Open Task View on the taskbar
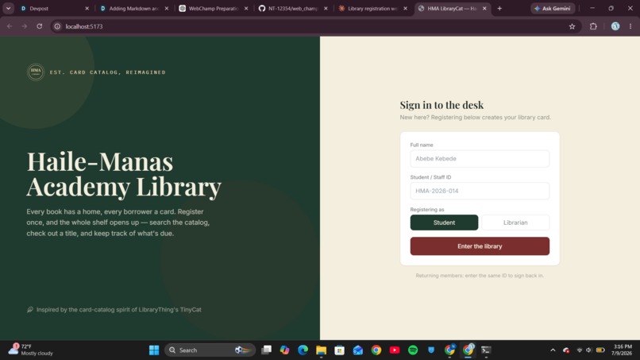 [267, 350]
